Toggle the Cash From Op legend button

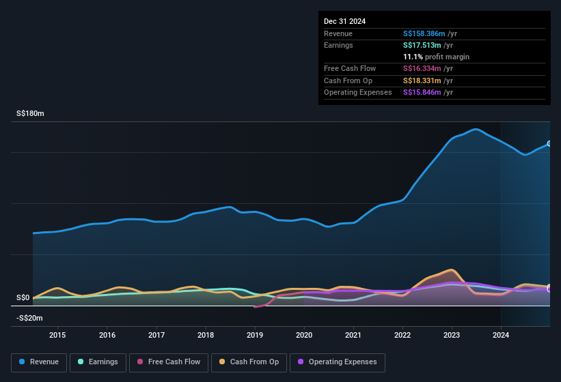[249, 362]
